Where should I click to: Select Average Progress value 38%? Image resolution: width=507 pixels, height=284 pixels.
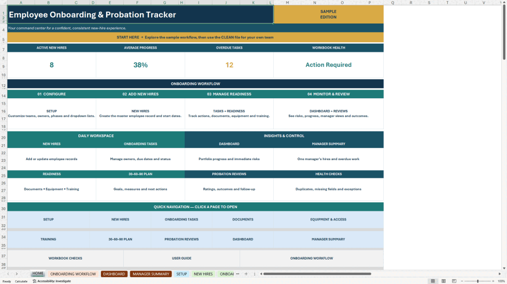click(x=140, y=65)
